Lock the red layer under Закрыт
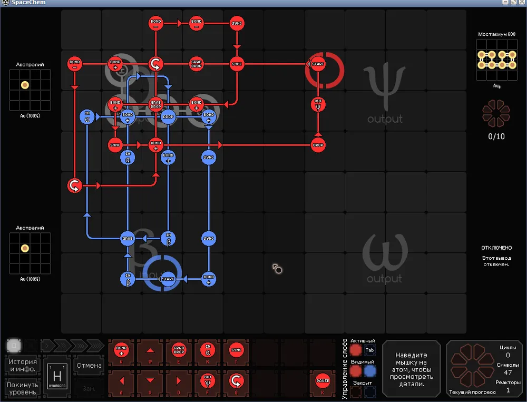 [x=356, y=391]
